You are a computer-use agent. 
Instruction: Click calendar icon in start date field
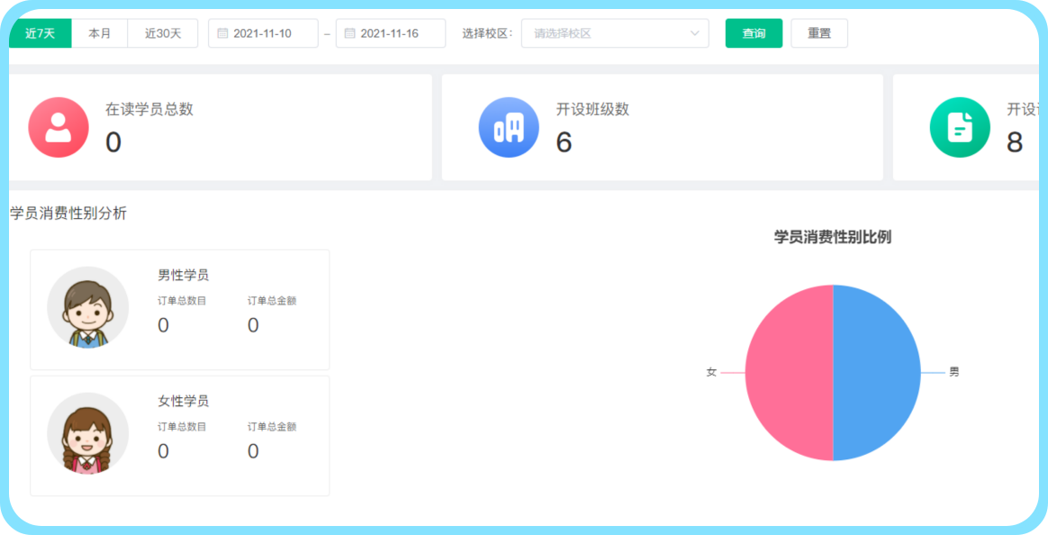point(222,33)
